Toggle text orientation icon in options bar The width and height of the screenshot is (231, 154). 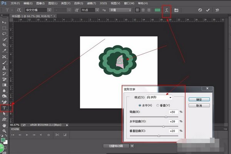point(19,10)
